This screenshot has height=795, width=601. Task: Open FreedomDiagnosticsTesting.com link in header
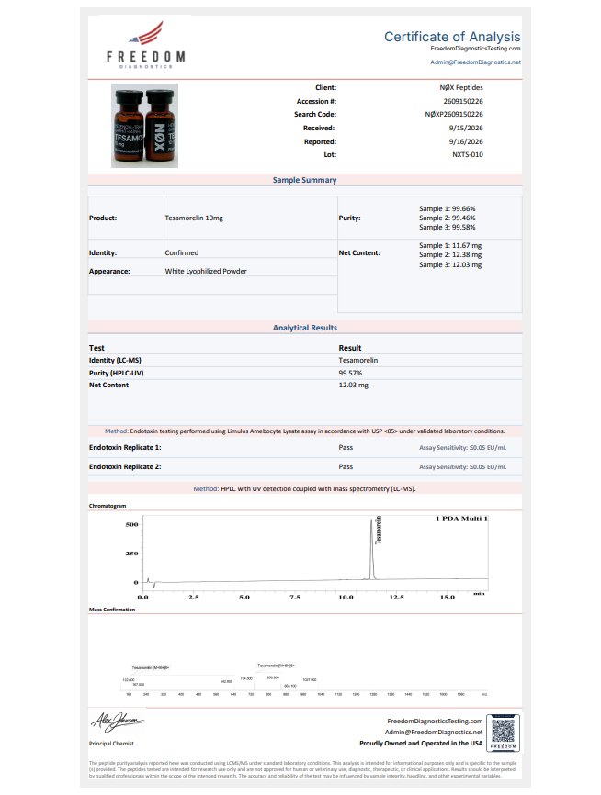coord(475,49)
